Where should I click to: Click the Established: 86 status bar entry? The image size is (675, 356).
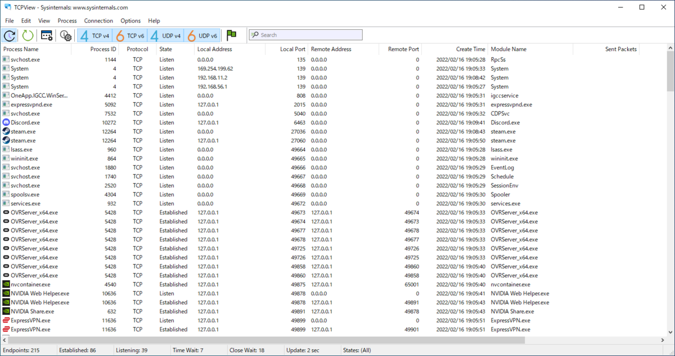click(78, 350)
